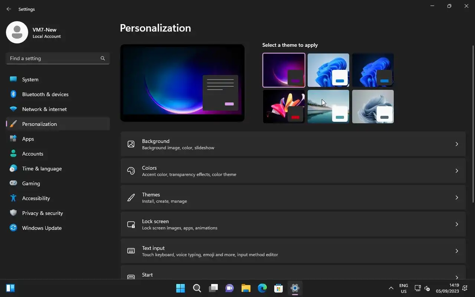Apply the lake landscape theme

click(328, 107)
